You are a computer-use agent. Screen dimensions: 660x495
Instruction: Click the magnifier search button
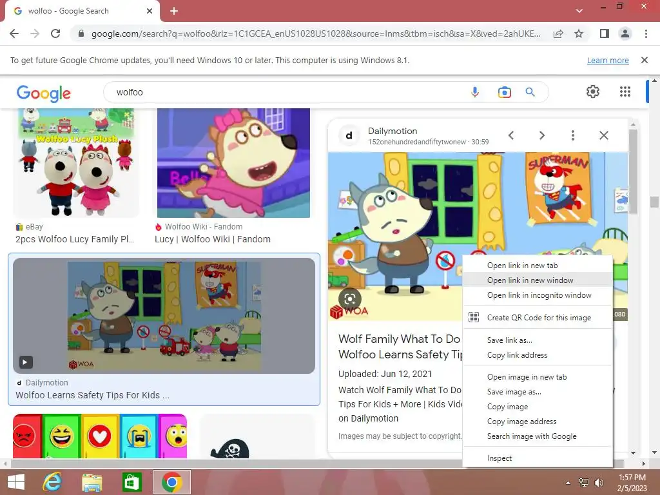tap(530, 92)
